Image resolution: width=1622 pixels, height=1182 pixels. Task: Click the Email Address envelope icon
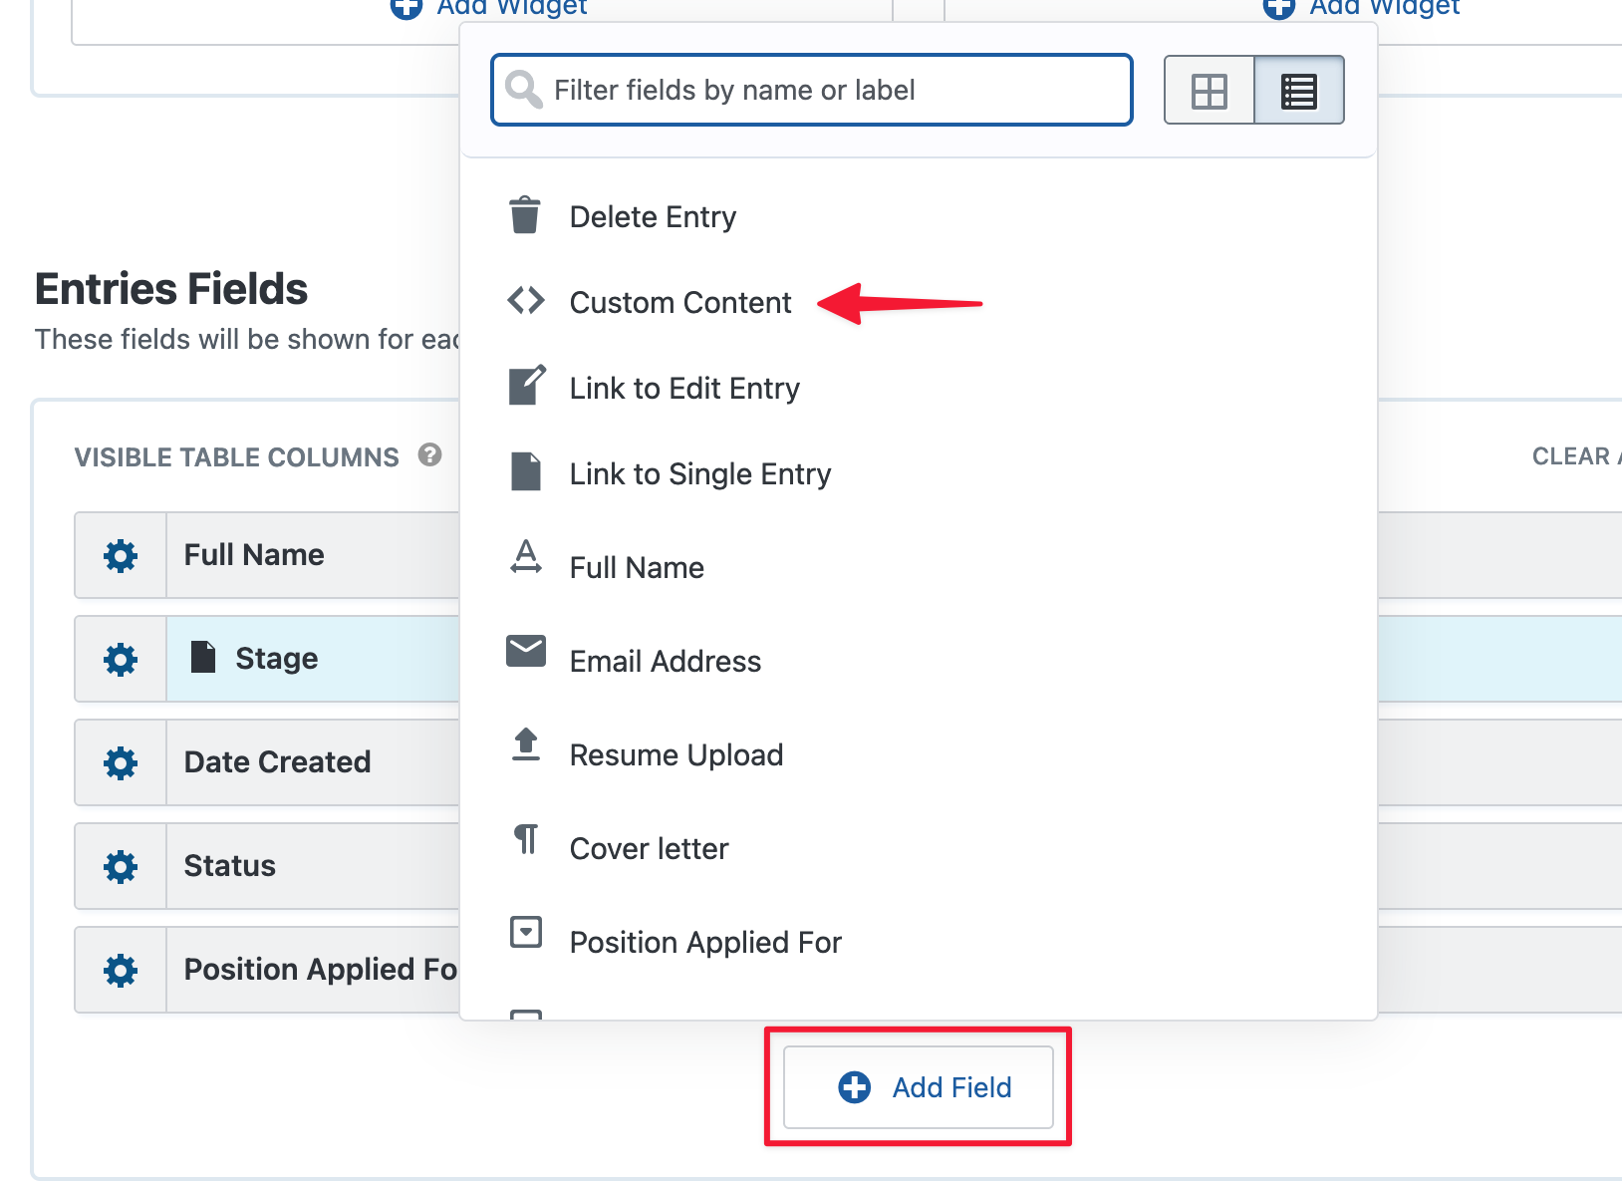click(x=525, y=652)
